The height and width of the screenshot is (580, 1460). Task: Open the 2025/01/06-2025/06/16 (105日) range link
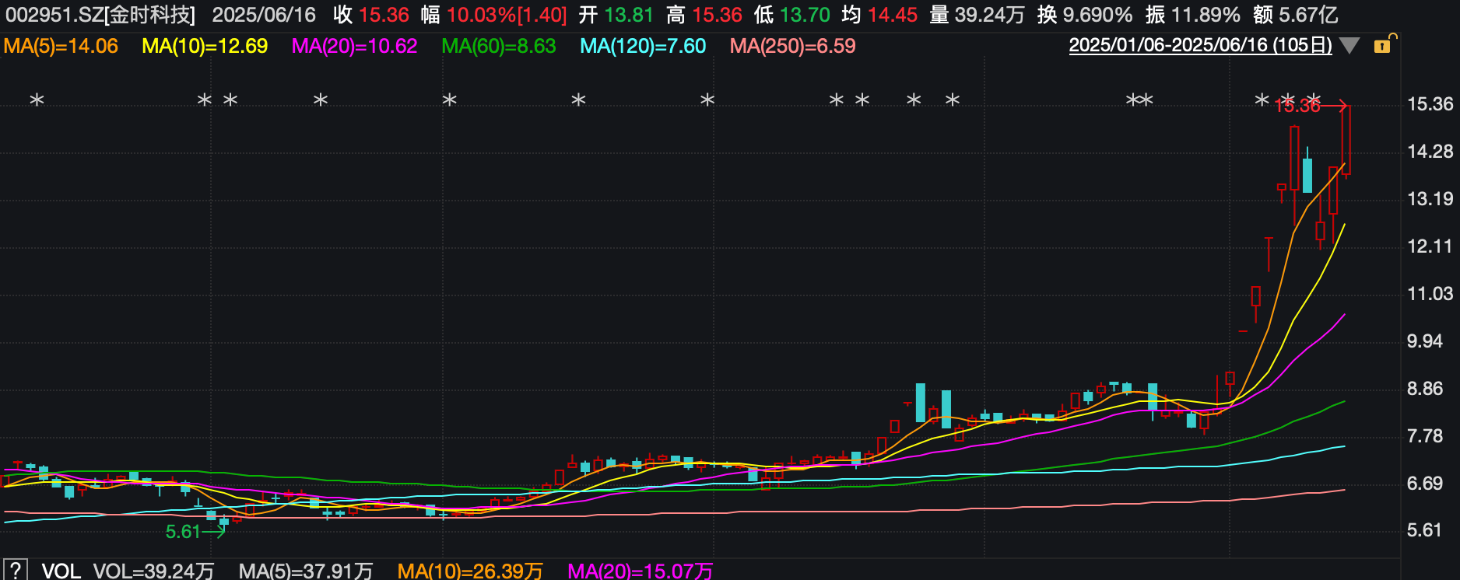pyautogui.click(x=1200, y=45)
